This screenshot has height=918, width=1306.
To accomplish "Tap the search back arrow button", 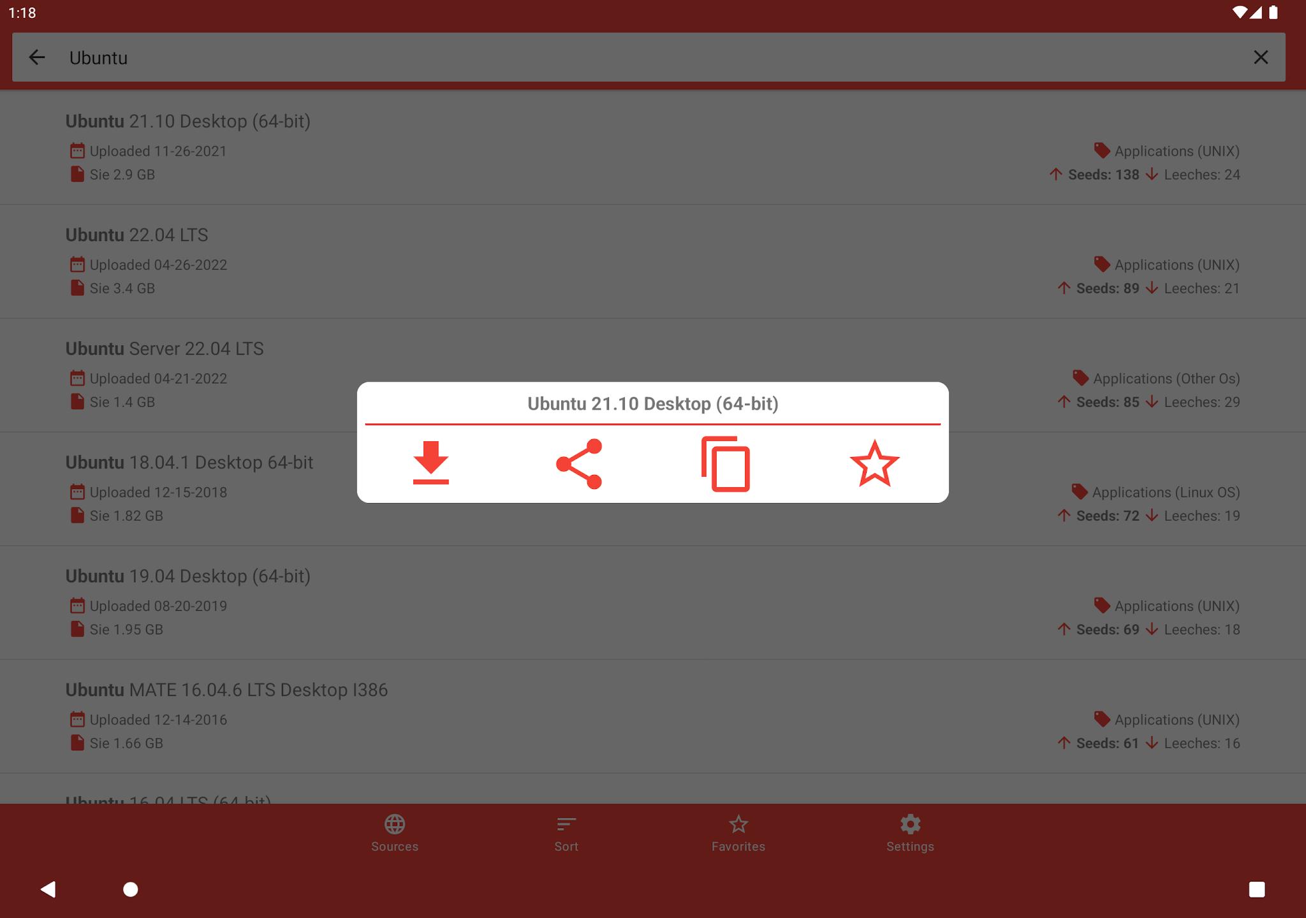I will pyautogui.click(x=37, y=57).
